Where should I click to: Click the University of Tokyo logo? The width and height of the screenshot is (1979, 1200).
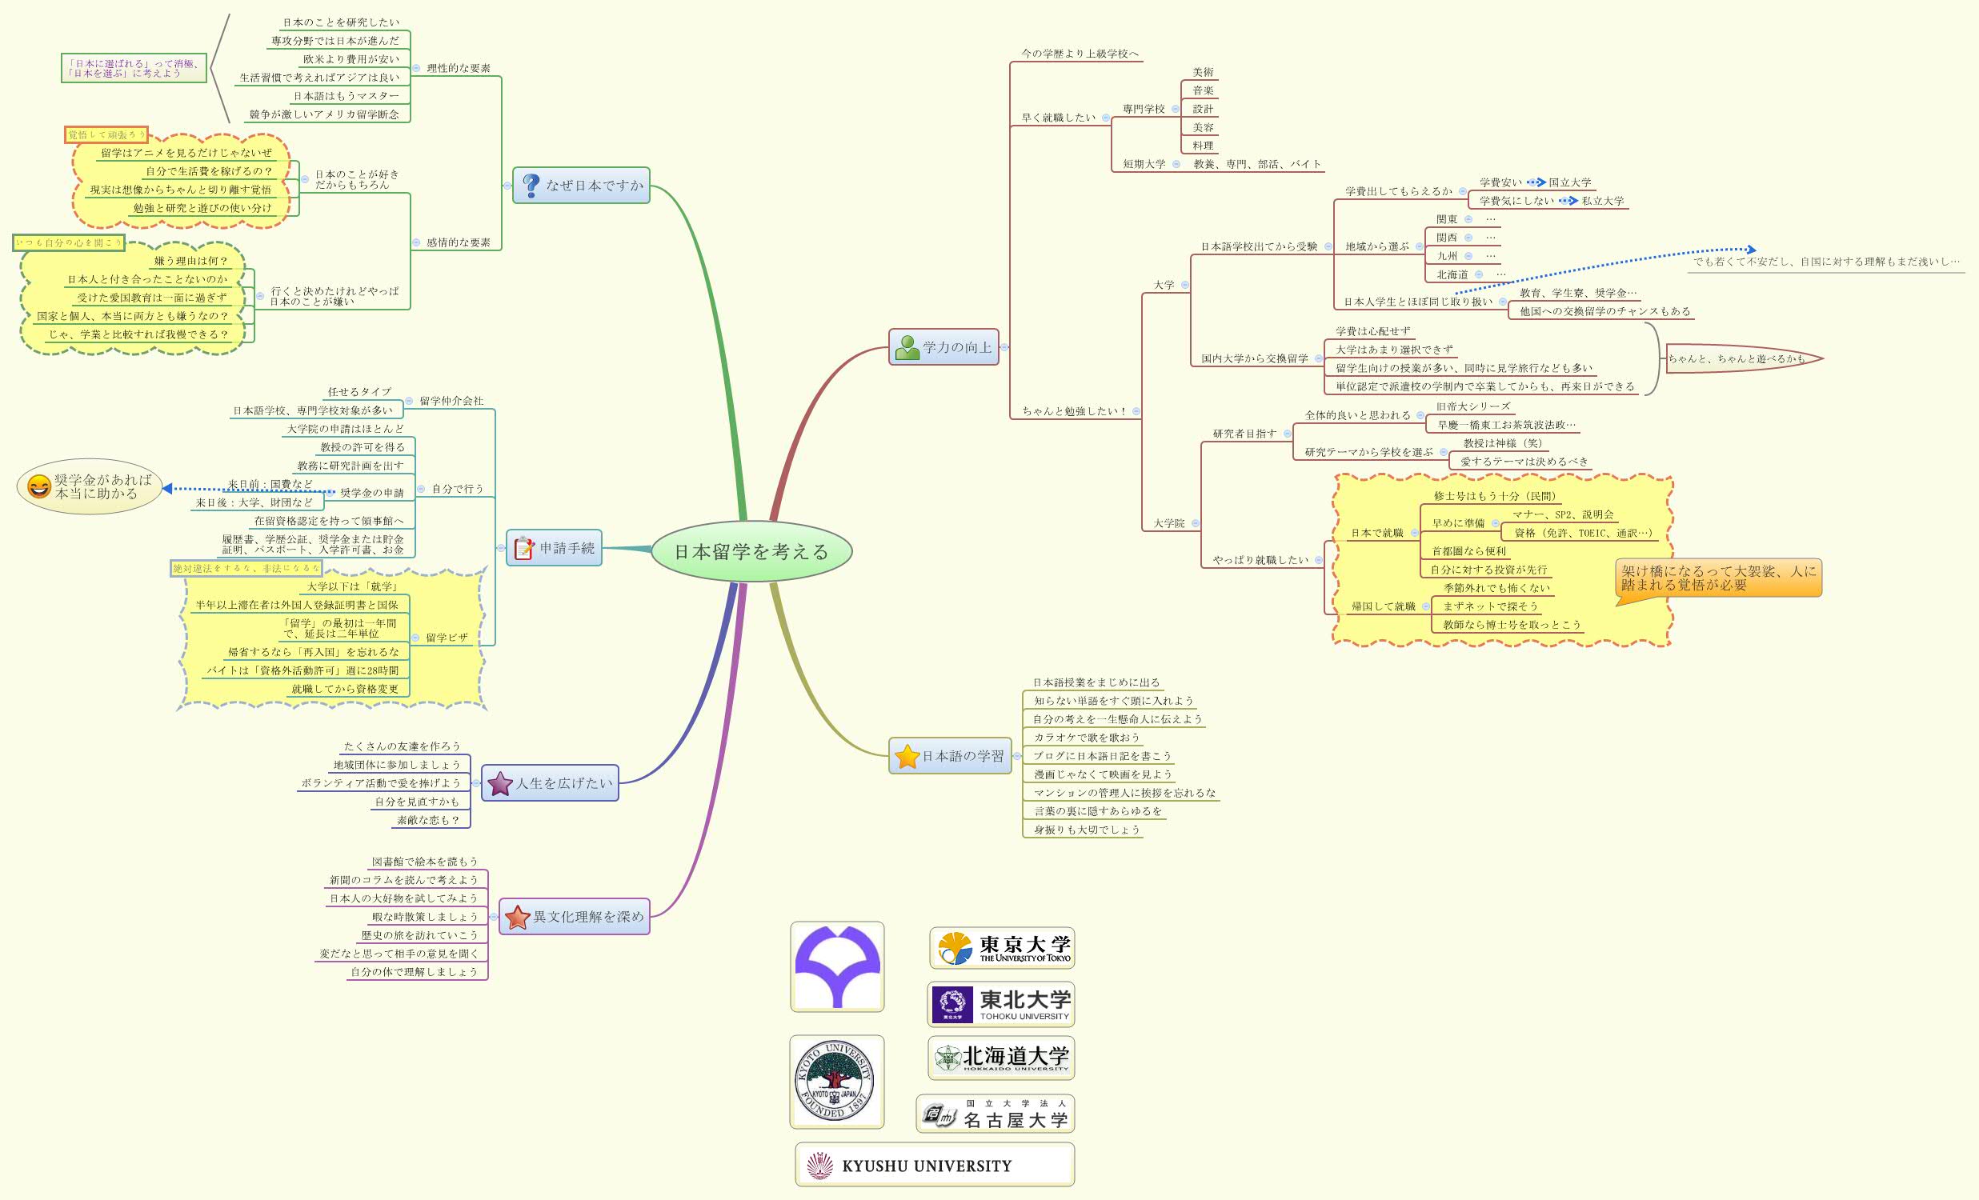(x=1001, y=949)
